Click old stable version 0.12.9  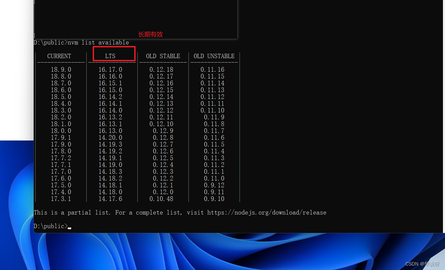coord(163,131)
